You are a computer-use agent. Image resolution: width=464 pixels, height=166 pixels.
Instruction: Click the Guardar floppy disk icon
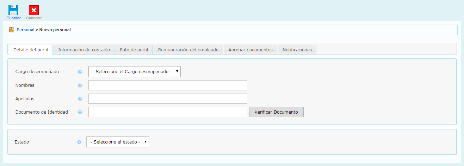[13, 10]
